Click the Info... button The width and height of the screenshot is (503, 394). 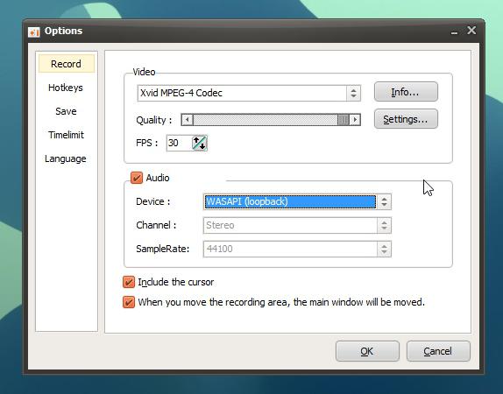[406, 92]
